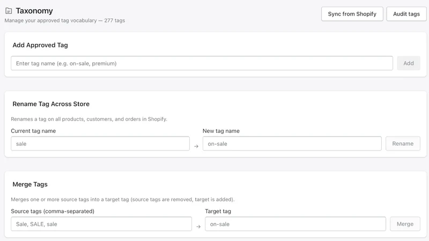The width and height of the screenshot is (429, 241).
Task: Click the Add Approved Tag heading
Action: click(40, 45)
